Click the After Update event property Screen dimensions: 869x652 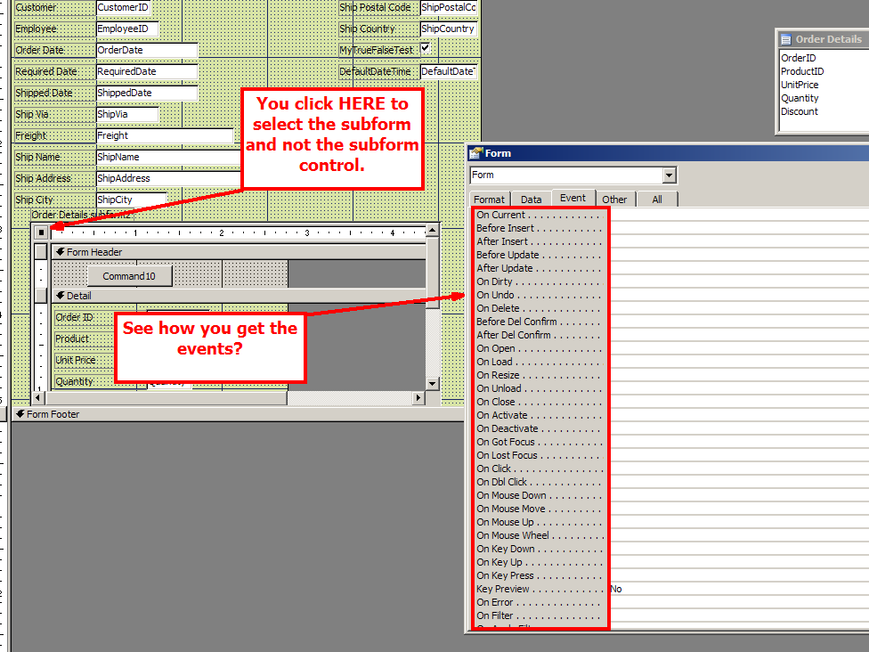tap(540, 268)
